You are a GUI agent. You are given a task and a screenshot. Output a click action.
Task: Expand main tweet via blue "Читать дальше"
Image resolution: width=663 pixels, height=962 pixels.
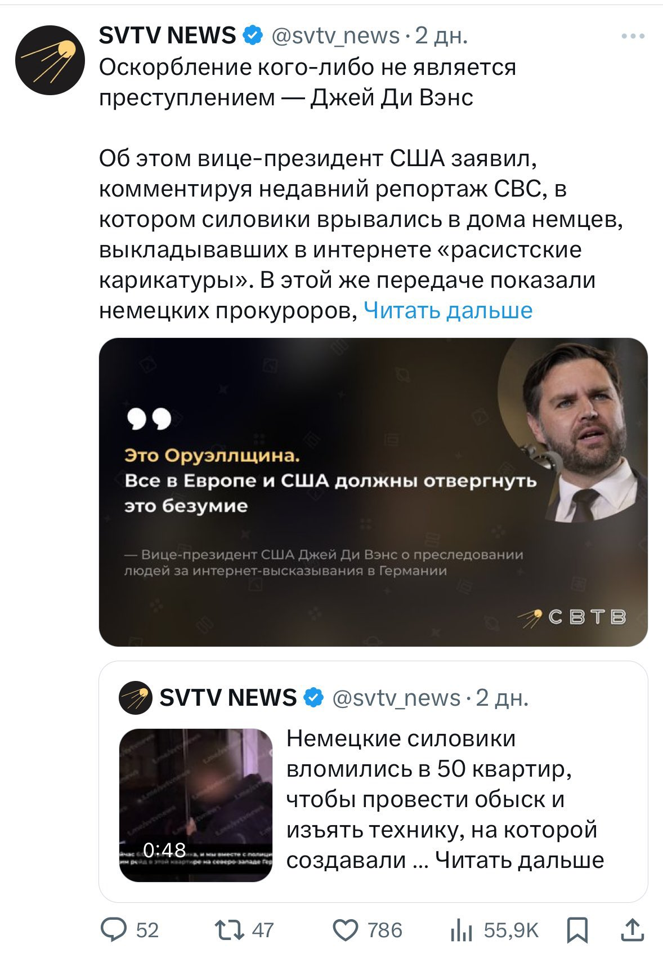pos(448,310)
